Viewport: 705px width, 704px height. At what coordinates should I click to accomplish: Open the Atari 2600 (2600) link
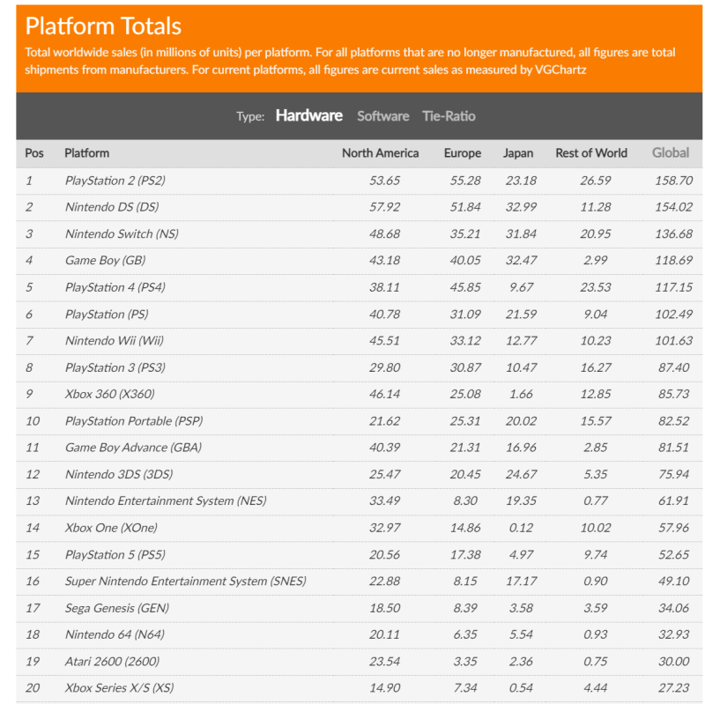113,662
